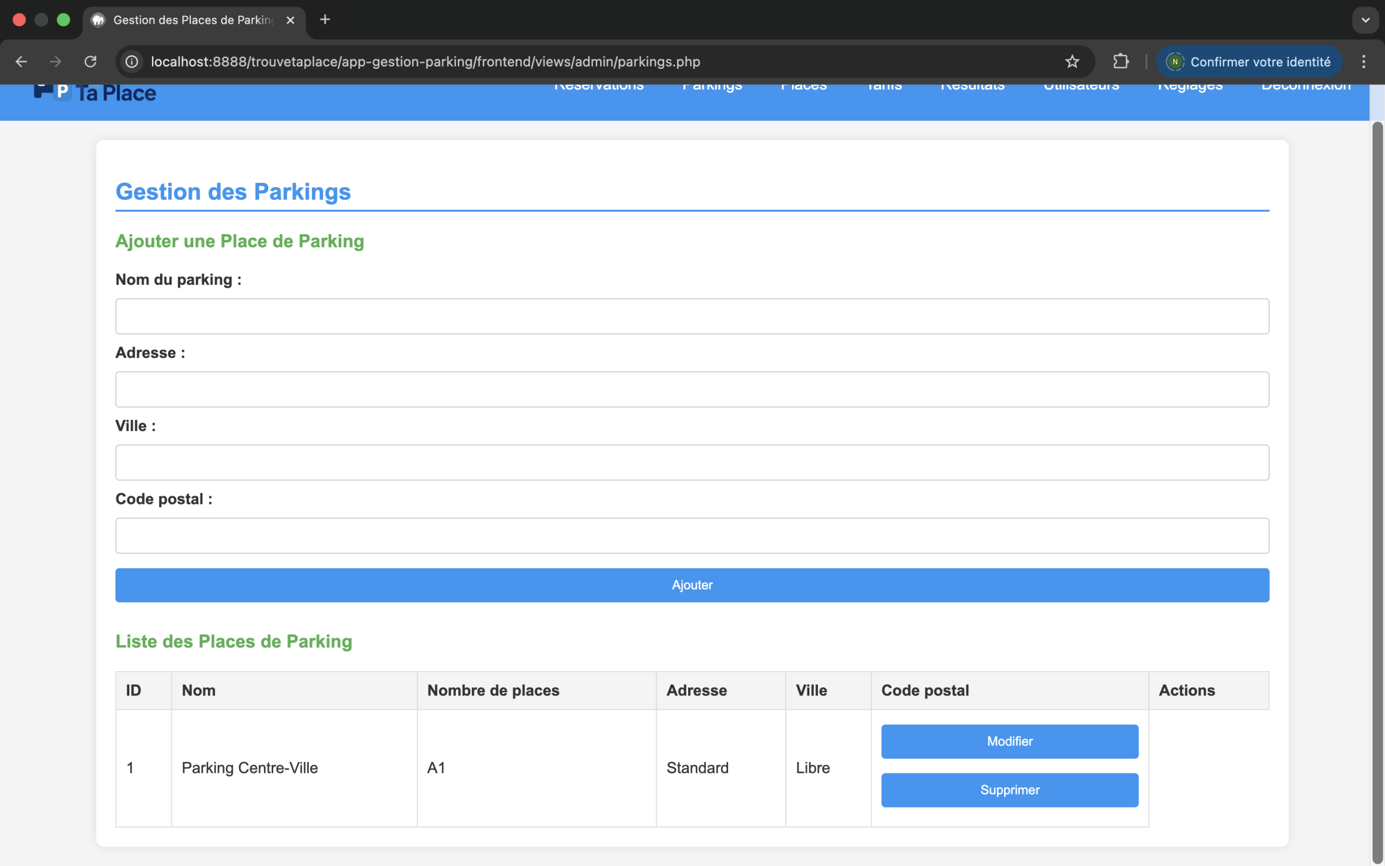The height and width of the screenshot is (866, 1385).
Task: Go back with the browser back arrow
Action: (21, 62)
